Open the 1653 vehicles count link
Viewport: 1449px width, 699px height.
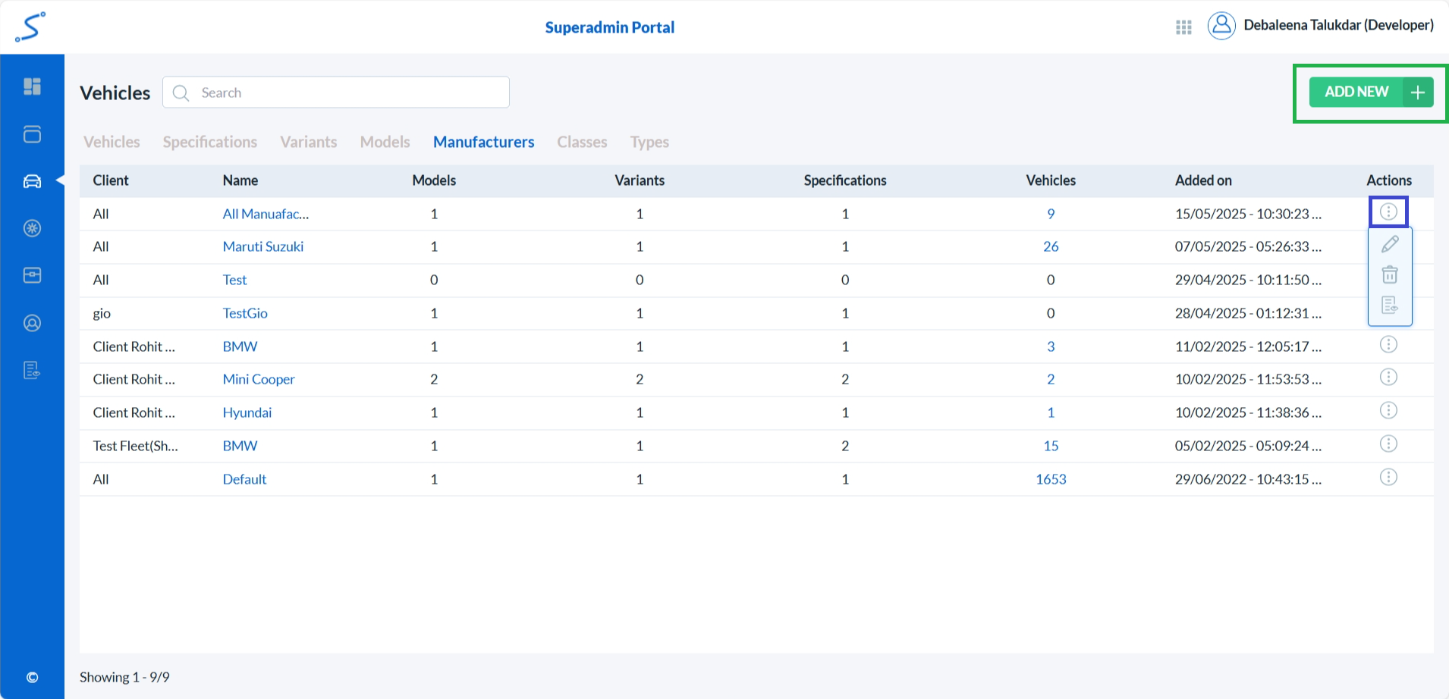tap(1051, 479)
